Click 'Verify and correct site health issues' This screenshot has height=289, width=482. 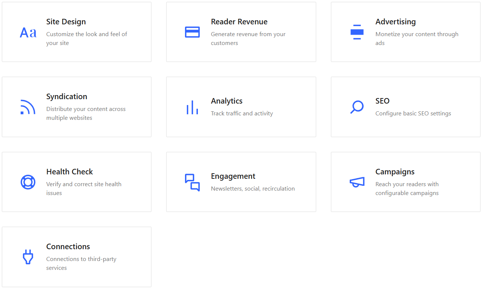click(84, 189)
